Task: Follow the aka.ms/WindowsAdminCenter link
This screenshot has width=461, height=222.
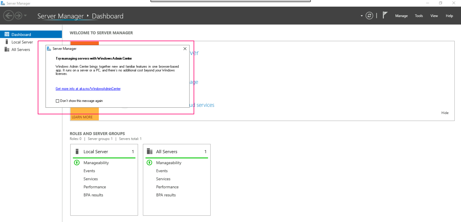Action: tap(88, 88)
